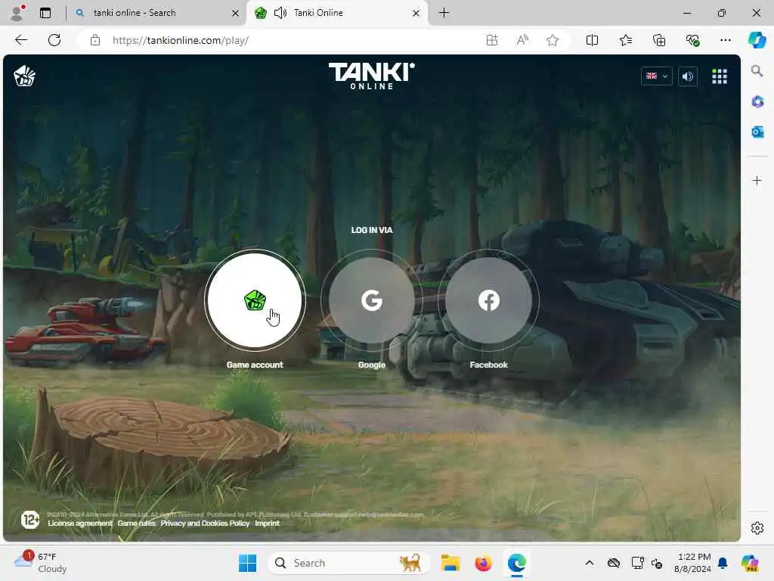
Task: Open the Imprint link
Action: 267,524
